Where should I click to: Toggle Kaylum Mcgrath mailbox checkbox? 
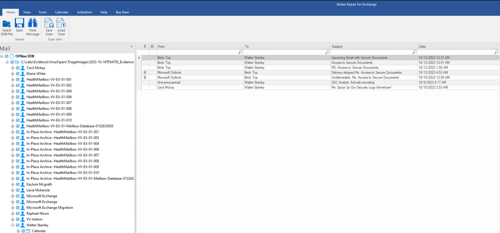tap(18, 184)
